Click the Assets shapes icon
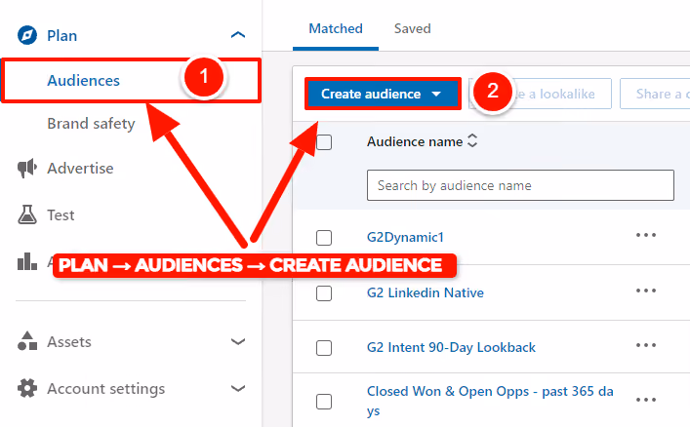The image size is (690, 427). pyautogui.click(x=27, y=341)
